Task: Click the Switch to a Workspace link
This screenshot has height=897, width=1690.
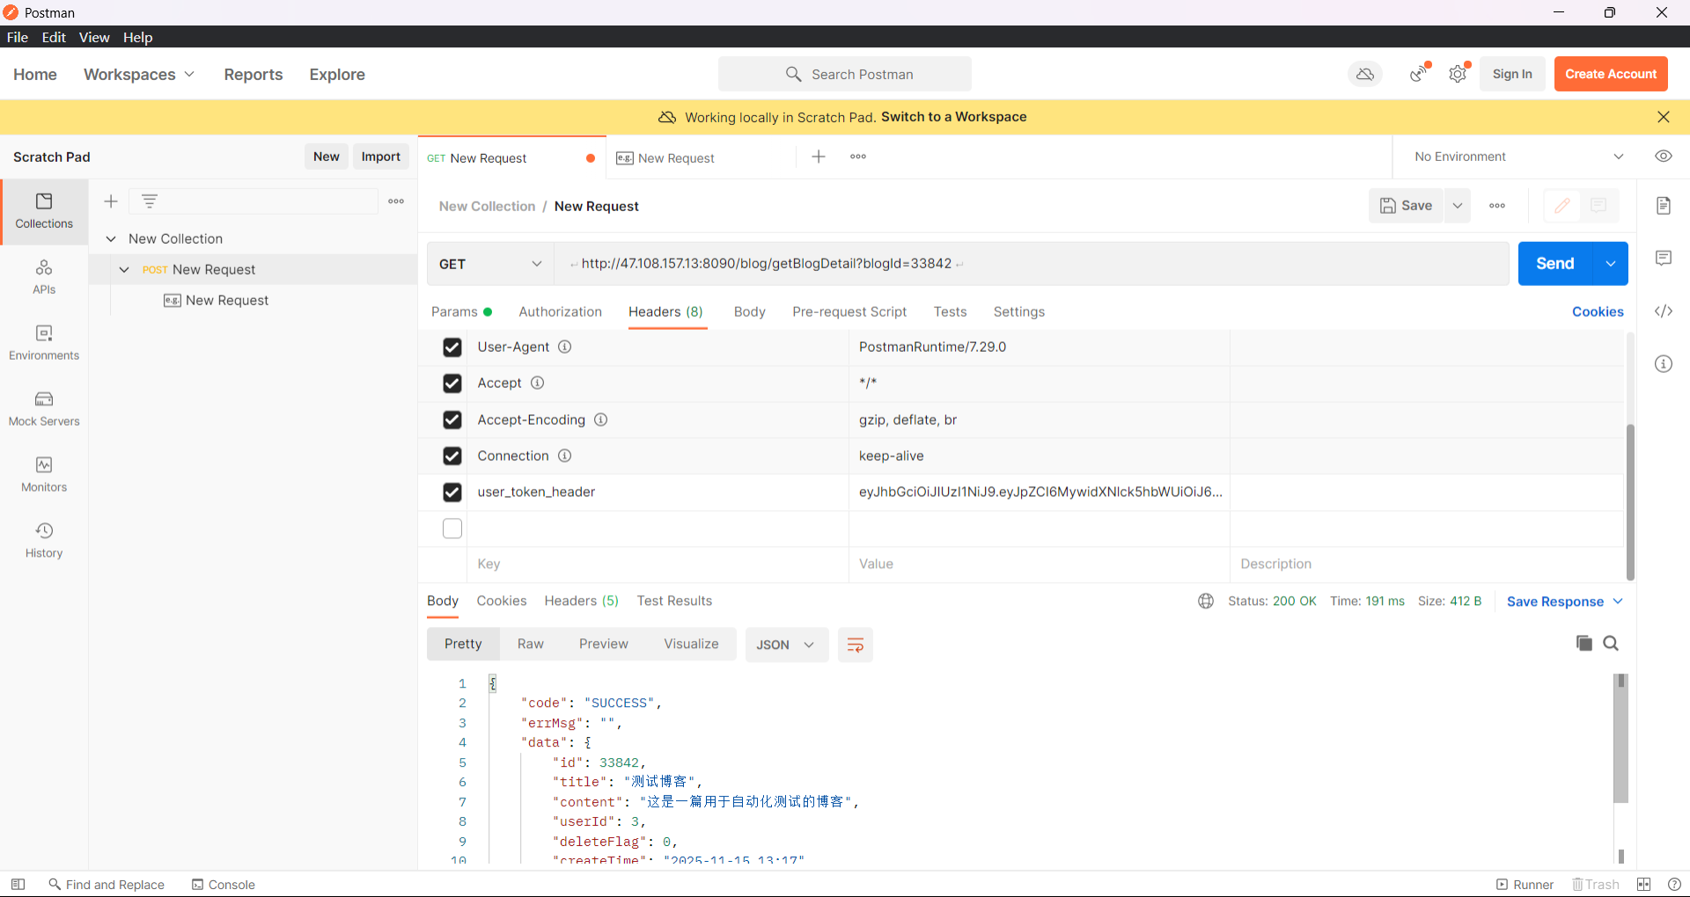Action: coord(953,117)
